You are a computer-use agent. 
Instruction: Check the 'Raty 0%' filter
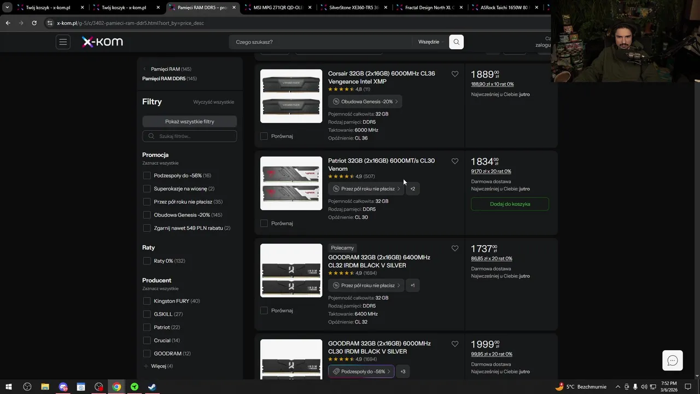point(147,261)
